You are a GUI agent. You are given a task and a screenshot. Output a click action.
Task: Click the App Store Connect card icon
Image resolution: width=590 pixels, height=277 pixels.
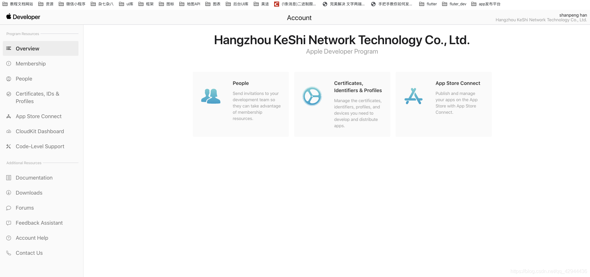[414, 96]
